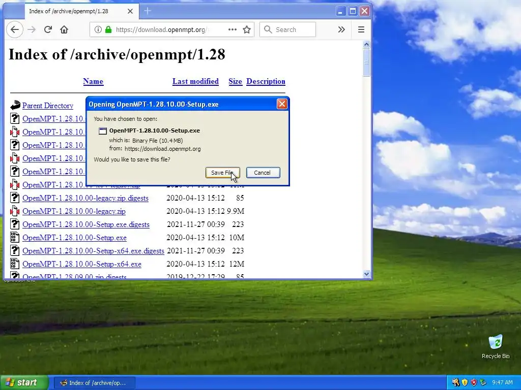The height and width of the screenshot is (390, 521).
Task: Click first system tray icon
Action: (455, 383)
